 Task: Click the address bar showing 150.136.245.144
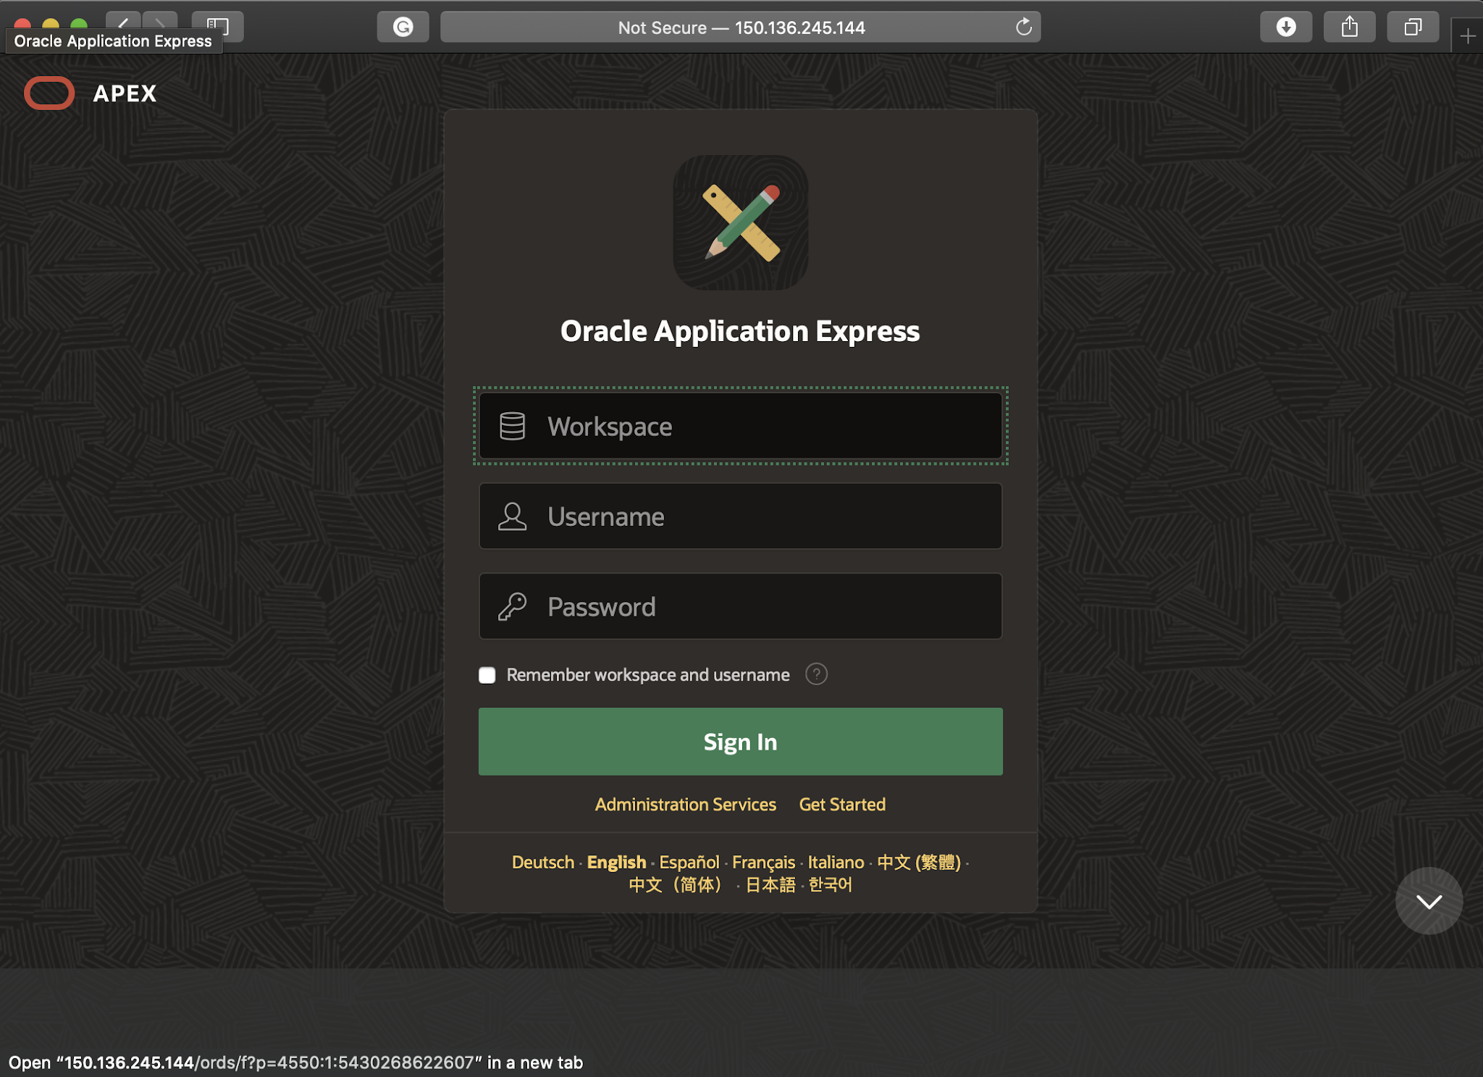point(740,28)
